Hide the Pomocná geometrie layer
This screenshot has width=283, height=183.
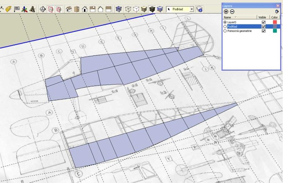264,30
